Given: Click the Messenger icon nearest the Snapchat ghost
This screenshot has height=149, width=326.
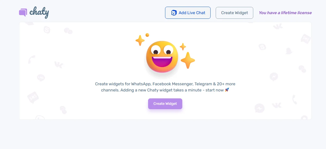Looking at the screenshot, I should point(274,77).
